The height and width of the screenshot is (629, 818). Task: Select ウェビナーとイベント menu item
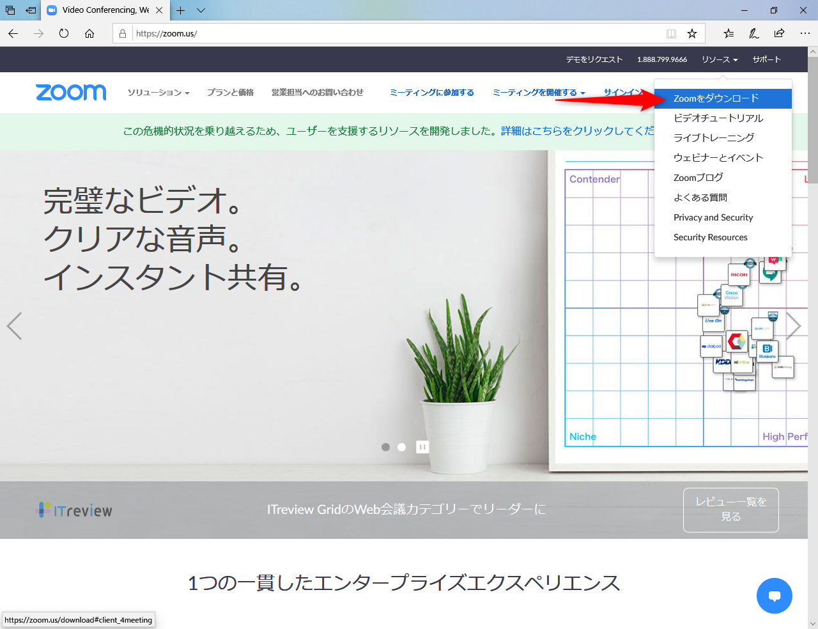click(723, 158)
